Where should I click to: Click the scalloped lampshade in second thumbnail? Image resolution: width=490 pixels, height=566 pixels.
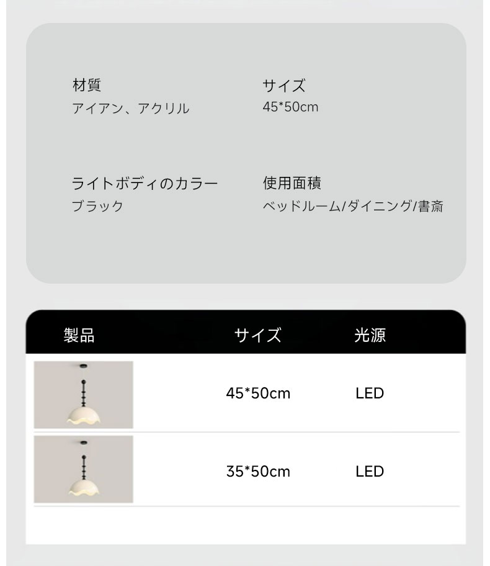pyautogui.click(x=84, y=488)
